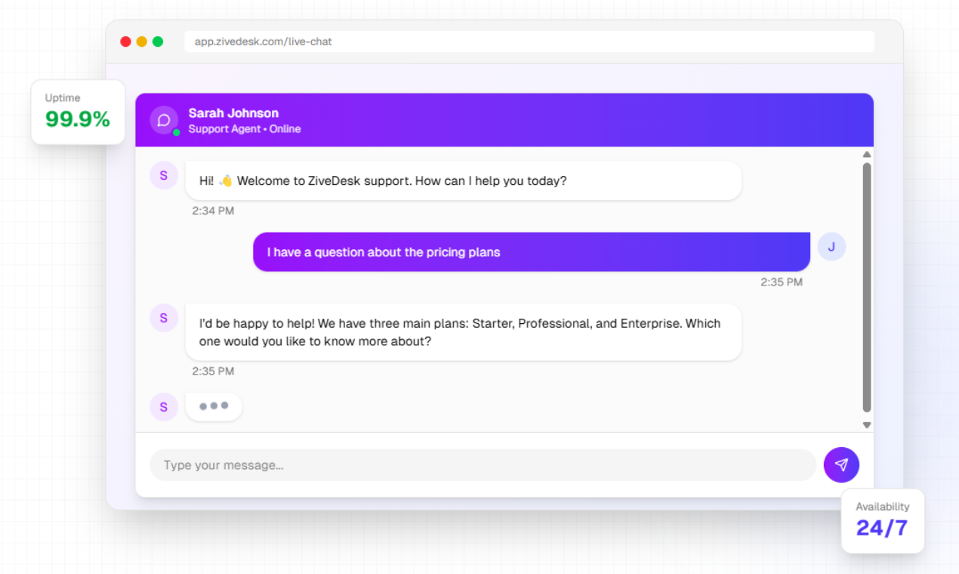Screen dimensions: 959x574
Task: Click the scrollbar up arrow
Action: click(867, 155)
